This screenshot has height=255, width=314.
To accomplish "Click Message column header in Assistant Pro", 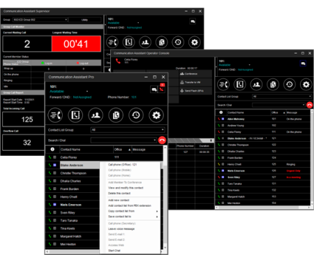I will 147,150.
